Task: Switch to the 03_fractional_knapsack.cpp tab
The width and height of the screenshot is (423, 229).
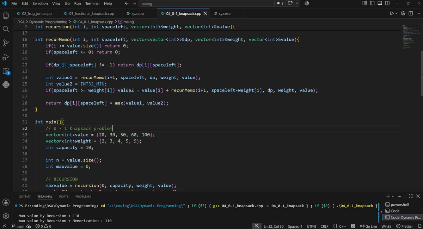Action: 92,13
